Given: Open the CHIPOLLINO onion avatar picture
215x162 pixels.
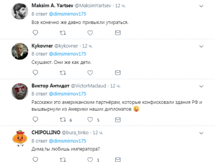Looking at the screenshot, I should click(20, 138).
